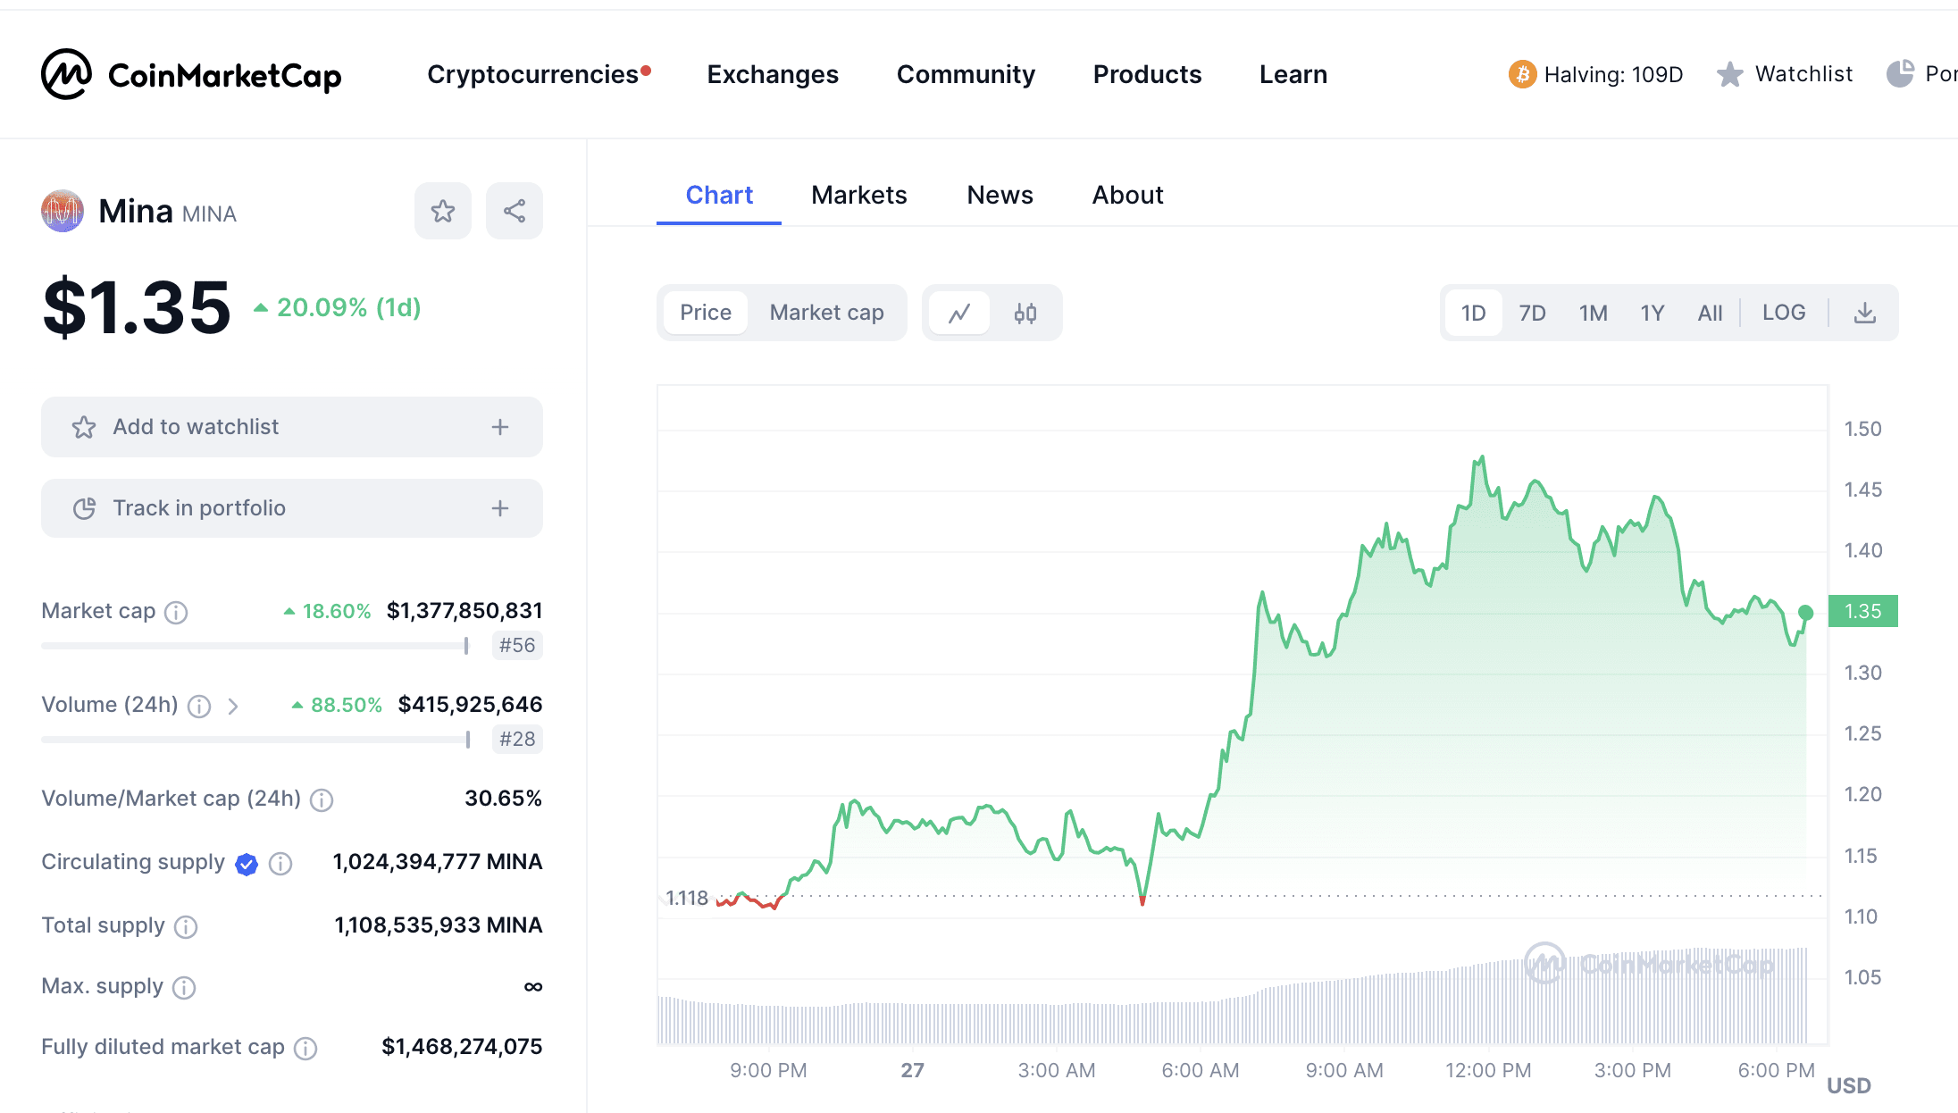Click the Bitcoin Halving countdown icon
1958x1113 pixels.
coord(1522,74)
